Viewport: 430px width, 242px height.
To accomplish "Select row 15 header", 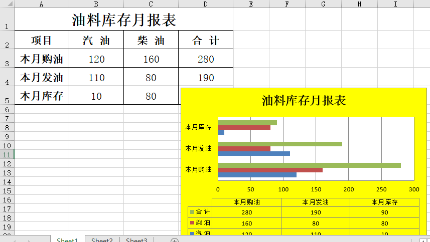I will pos(7,190).
